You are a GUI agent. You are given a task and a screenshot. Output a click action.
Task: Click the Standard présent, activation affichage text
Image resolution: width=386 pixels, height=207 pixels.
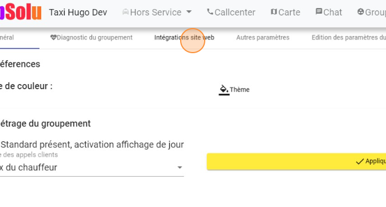point(92,145)
